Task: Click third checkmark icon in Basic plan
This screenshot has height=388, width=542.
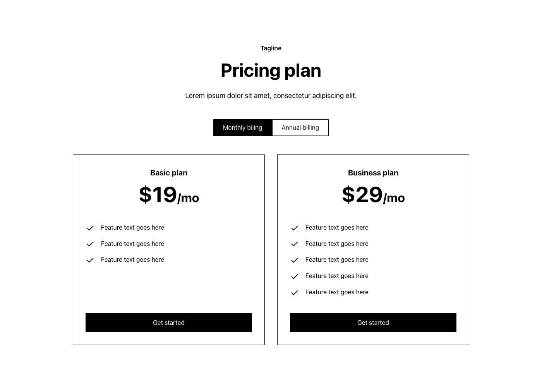Action: click(90, 260)
